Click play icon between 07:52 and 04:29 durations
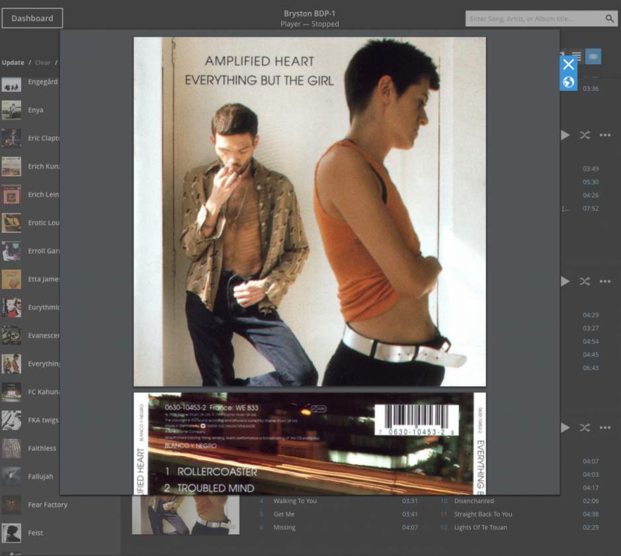Image resolution: width=621 pixels, height=556 pixels. (x=565, y=281)
